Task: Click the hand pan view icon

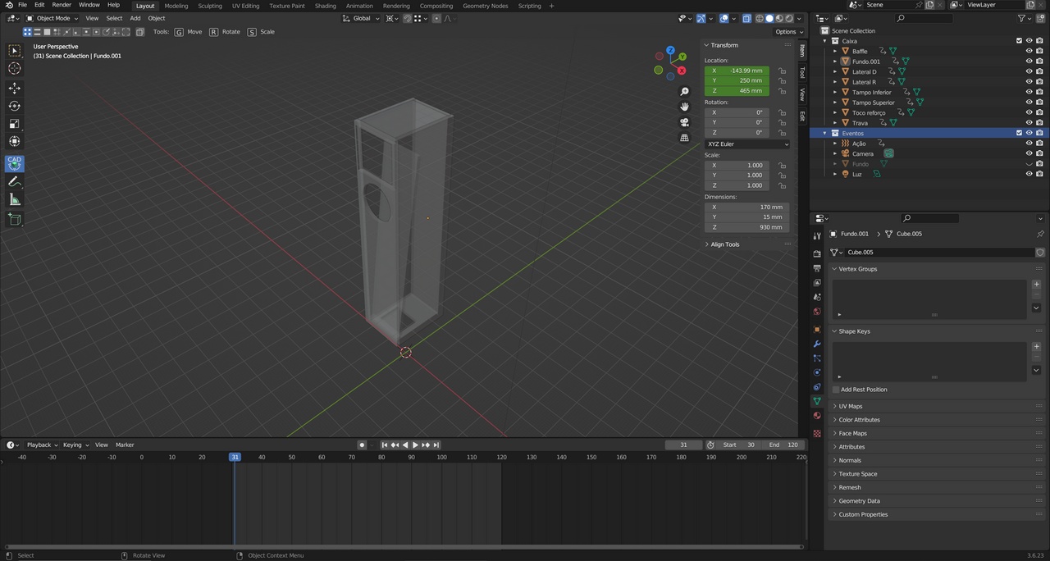Action: 685,107
